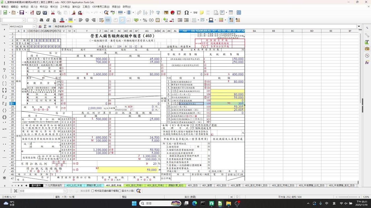
Task: Click the Export as PDF icon
Action: 32,13
